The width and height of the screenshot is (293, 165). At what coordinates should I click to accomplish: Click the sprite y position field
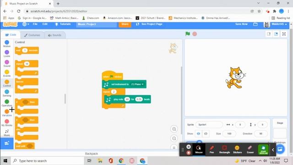pyautogui.click(x=262, y=125)
